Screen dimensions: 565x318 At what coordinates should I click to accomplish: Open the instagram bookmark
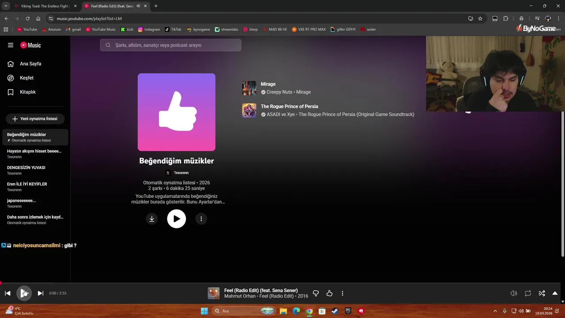point(149,30)
